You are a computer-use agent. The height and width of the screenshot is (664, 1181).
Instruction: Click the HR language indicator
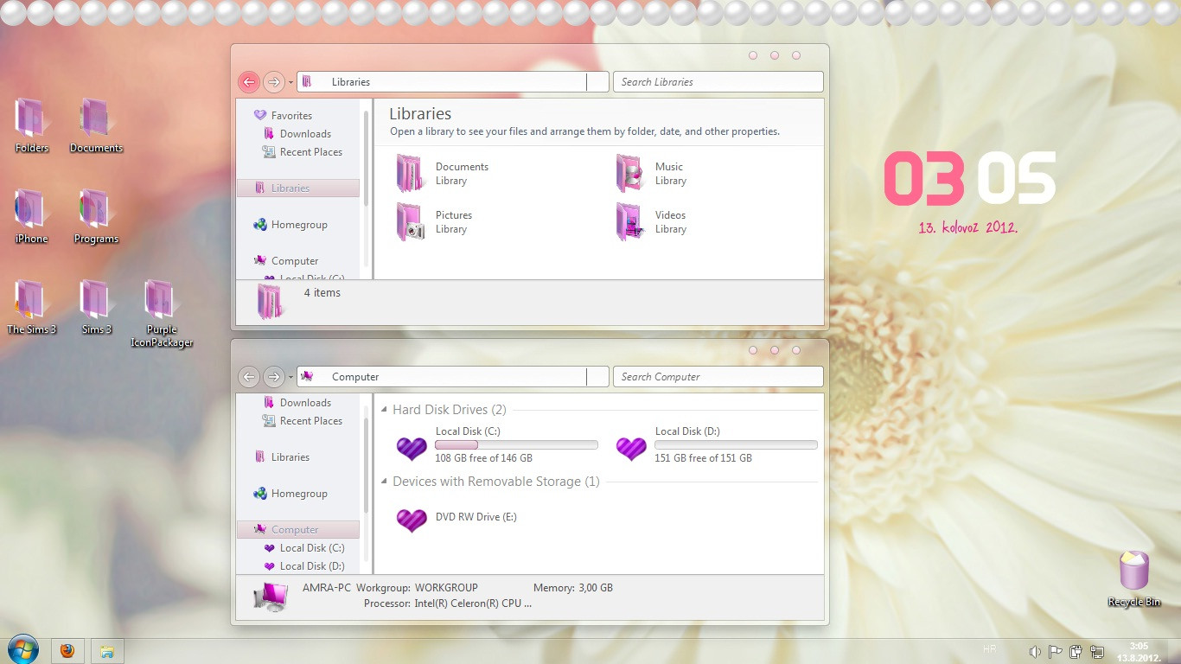[x=989, y=648]
